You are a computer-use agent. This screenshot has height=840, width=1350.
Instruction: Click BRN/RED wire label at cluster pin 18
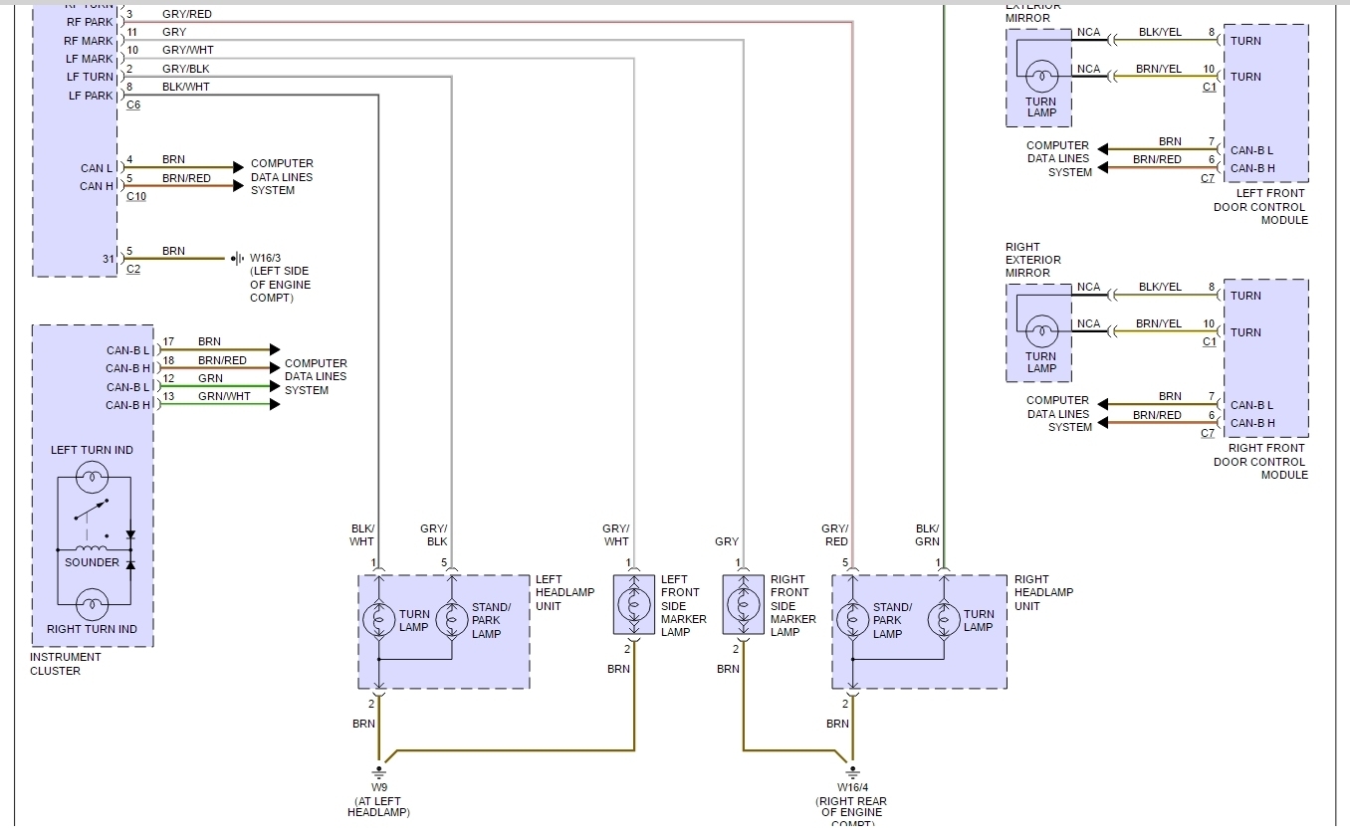222,360
